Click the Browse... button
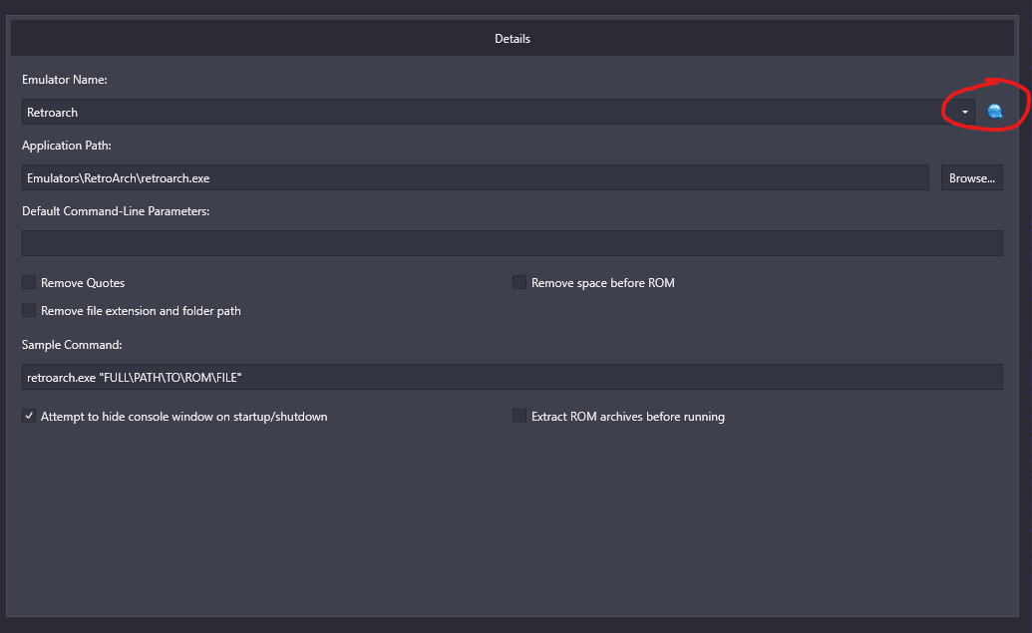This screenshot has width=1032, height=633. (971, 177)
